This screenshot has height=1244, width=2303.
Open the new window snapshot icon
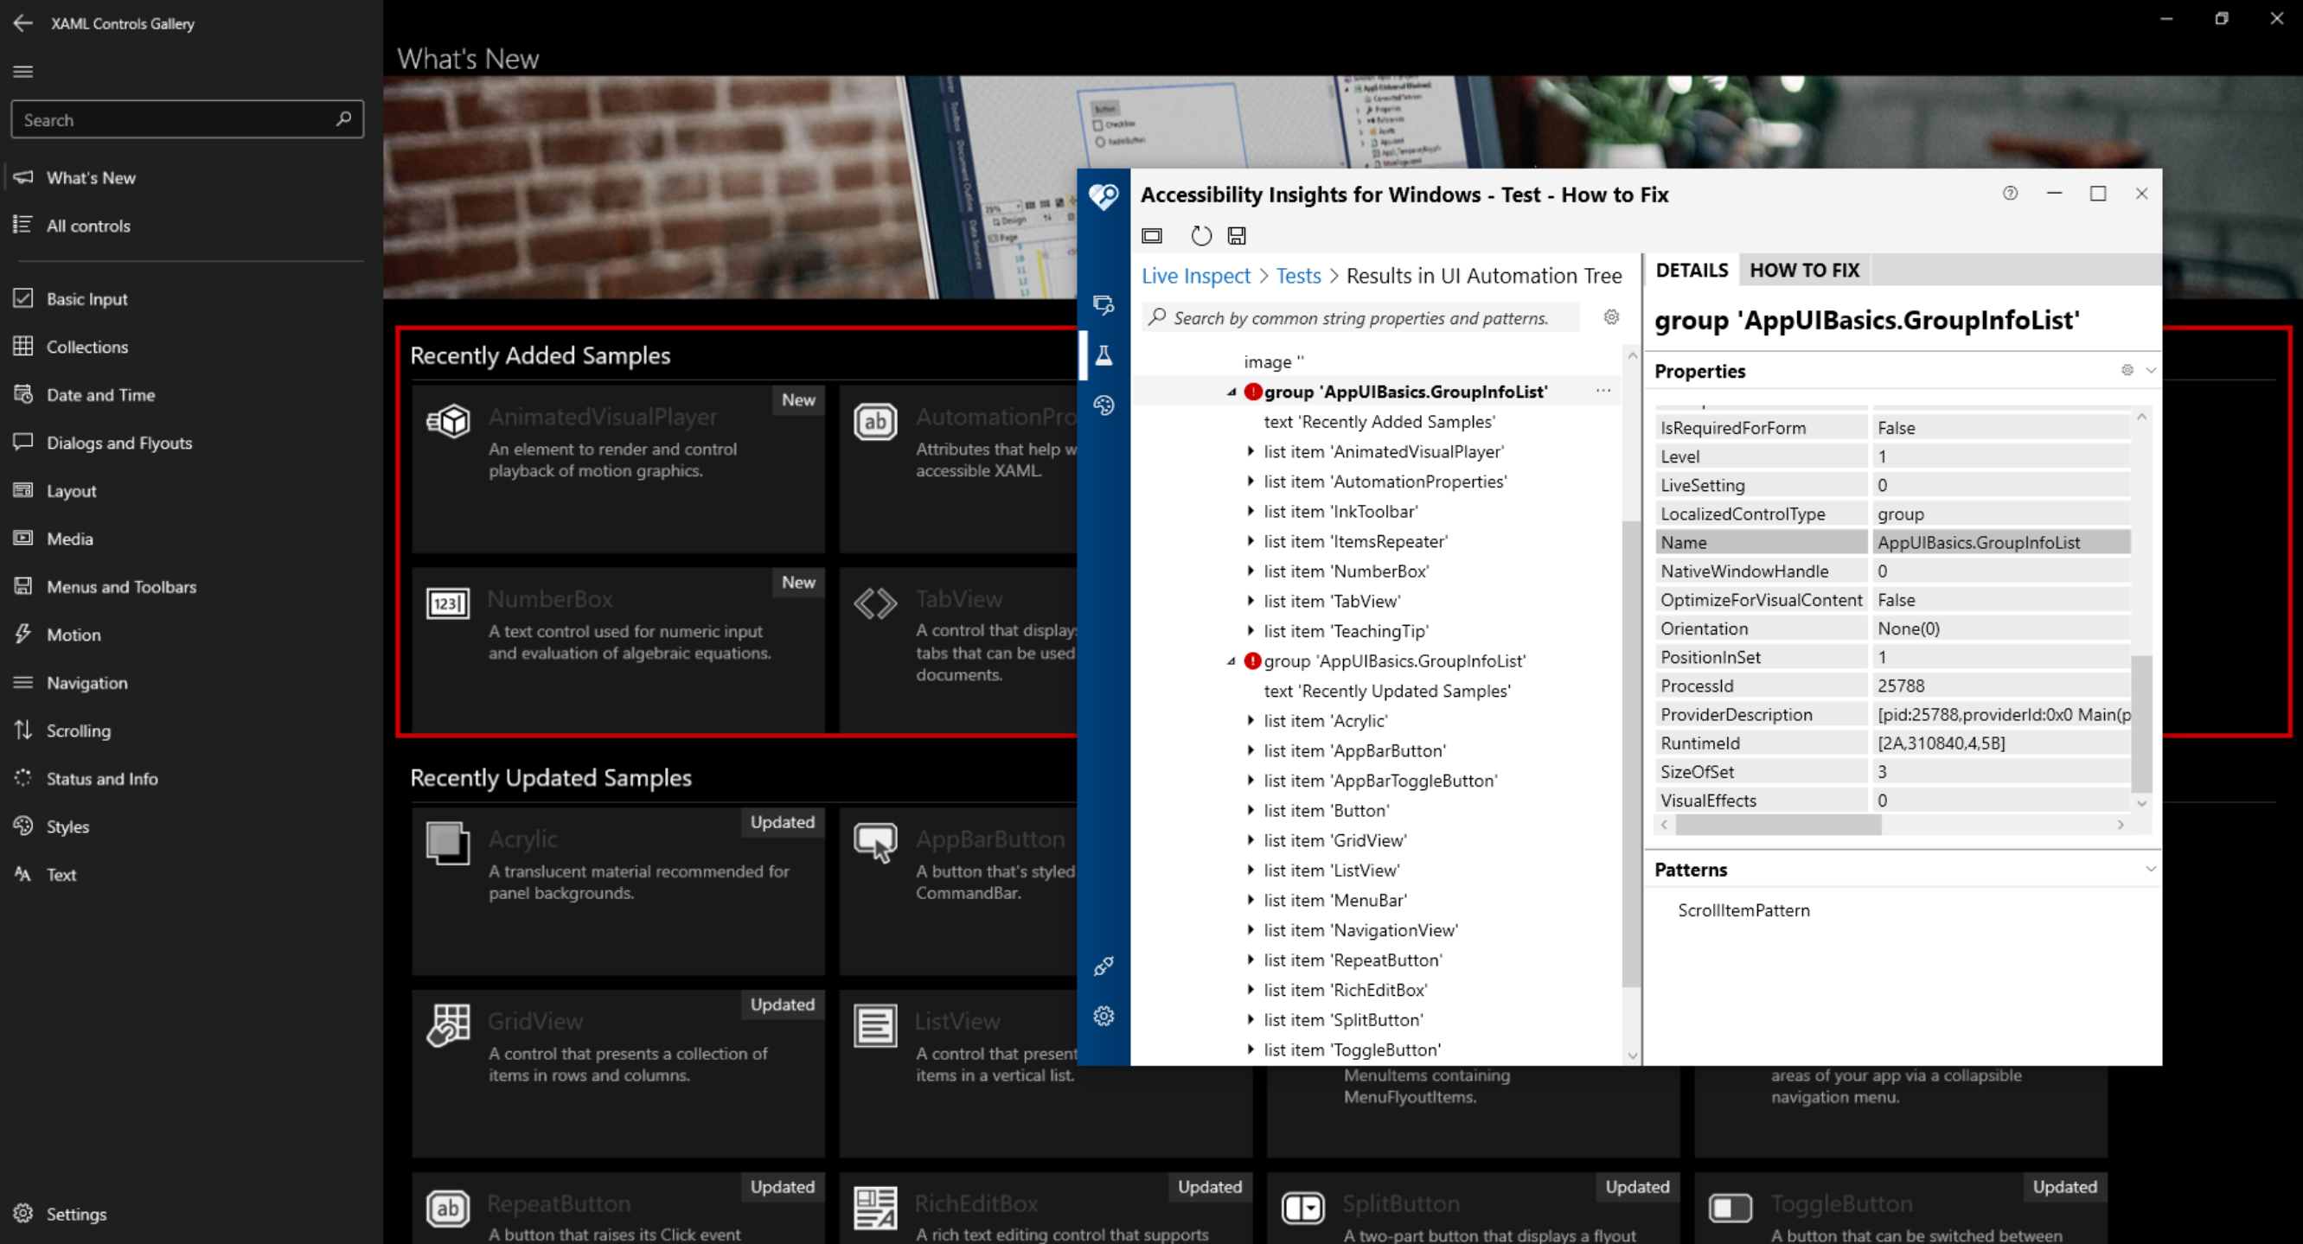pyautogui.click(x=1152, y=235)
